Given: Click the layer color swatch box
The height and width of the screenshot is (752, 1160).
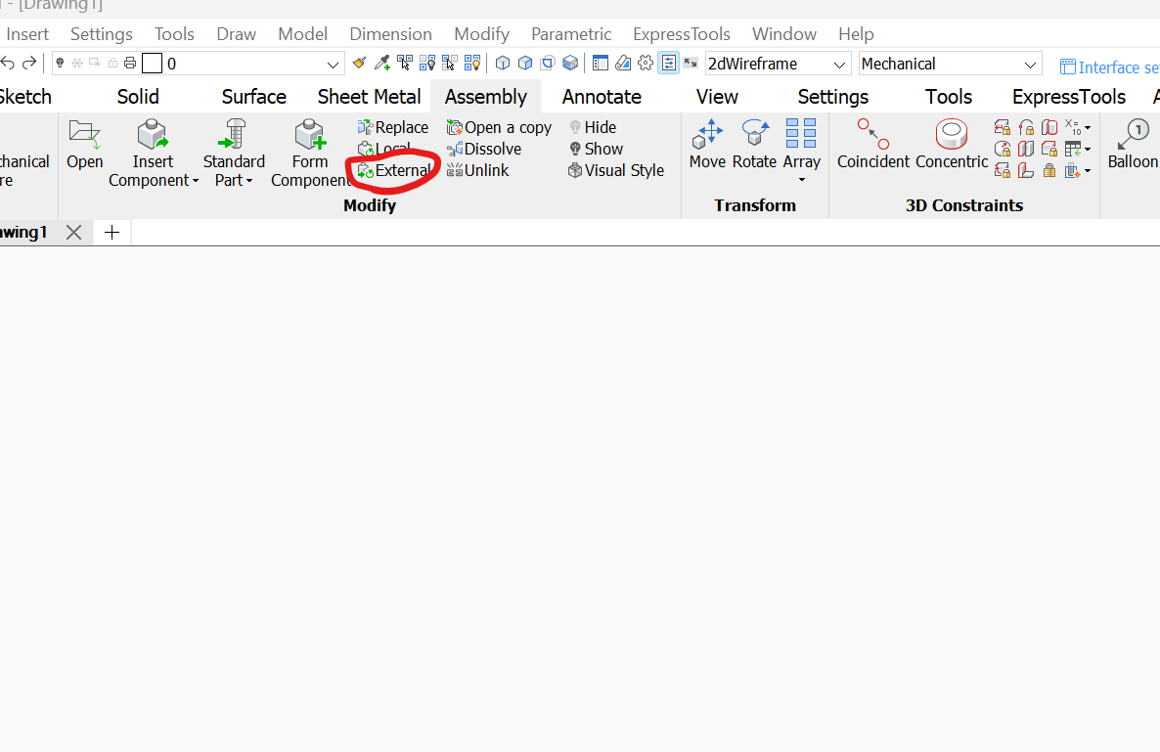Looking at the screenshot, I should click(152, 64).
